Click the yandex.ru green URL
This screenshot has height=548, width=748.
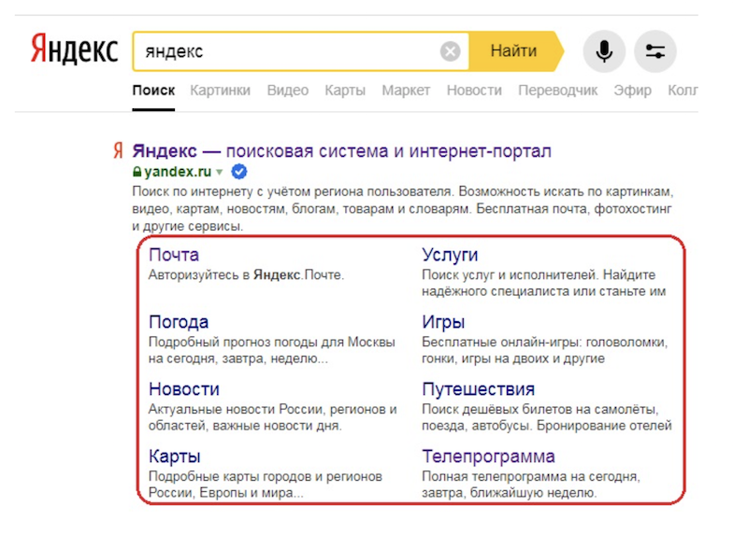tap(178, 172)
